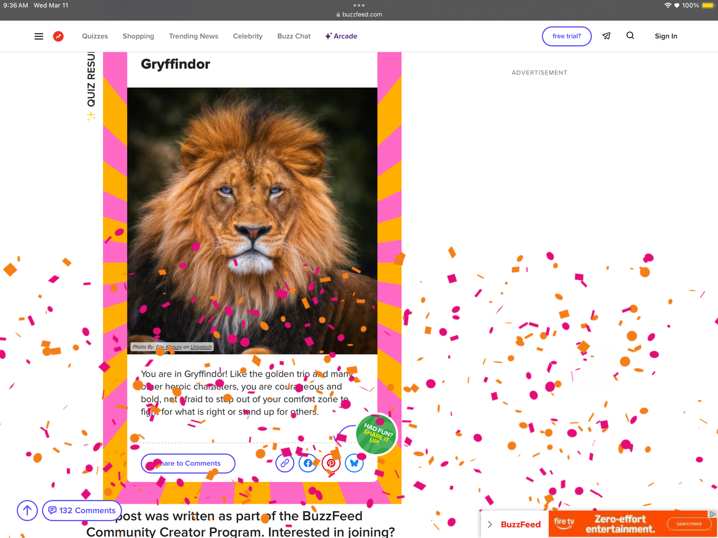718x538 pixels.
Task: Open Trending News
Action: 194,36
